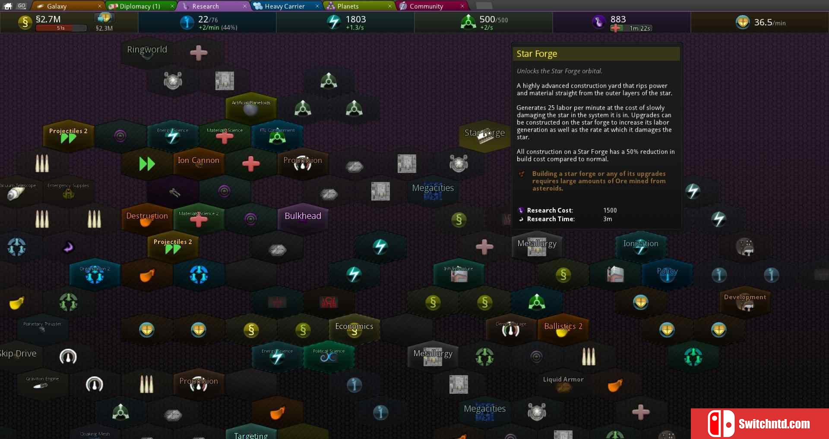The height and width of the screenshot is (439, 829).
Task: Click the energy lightning resource icon
Action: coord(333,22)
